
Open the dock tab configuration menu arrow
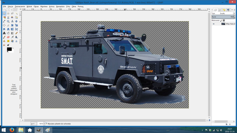(x=234, y=10)
